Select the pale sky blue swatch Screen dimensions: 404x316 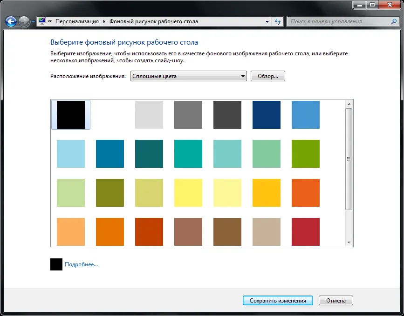click(71, 154)
